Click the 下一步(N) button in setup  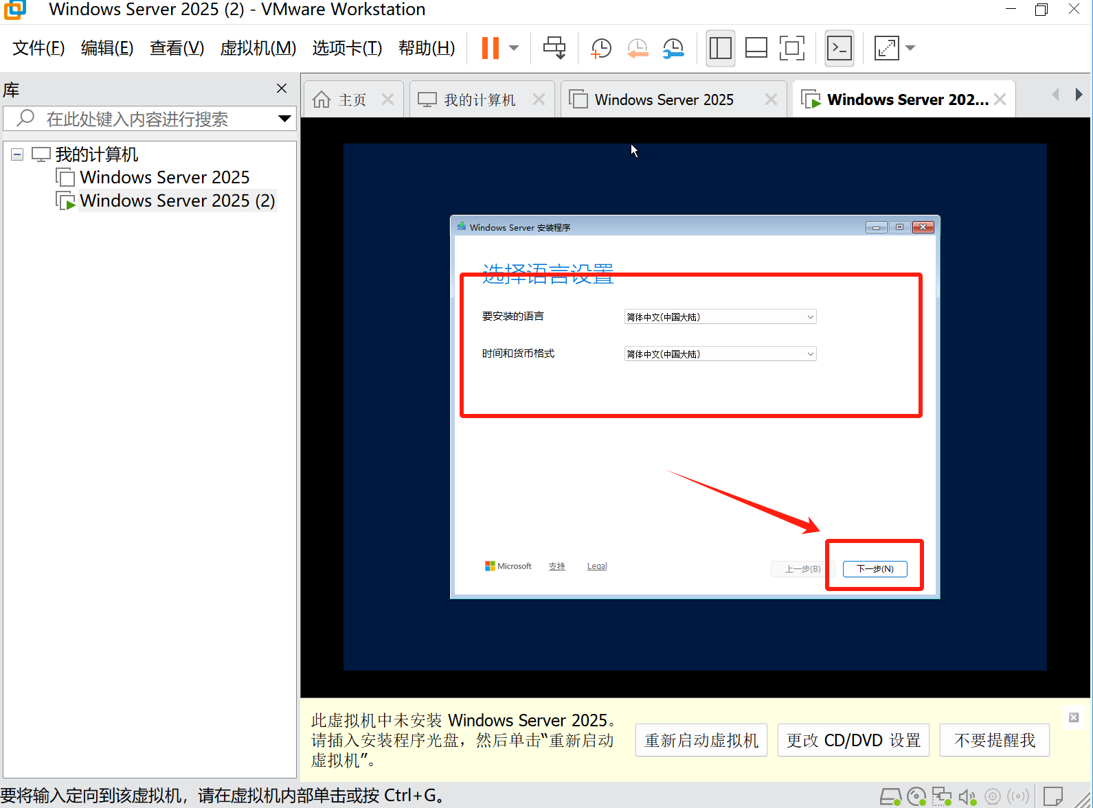pyautogui.click(x=875, y=568)
